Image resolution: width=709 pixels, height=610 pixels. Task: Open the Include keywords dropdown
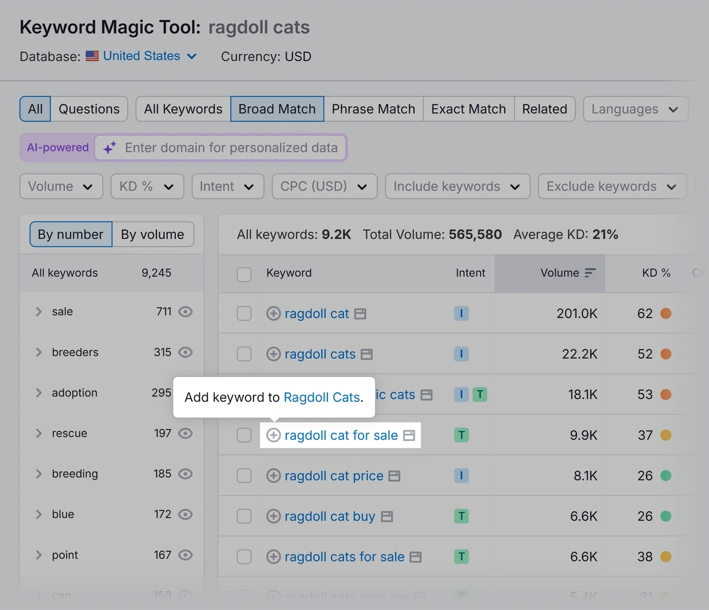[x=458, y=187]
